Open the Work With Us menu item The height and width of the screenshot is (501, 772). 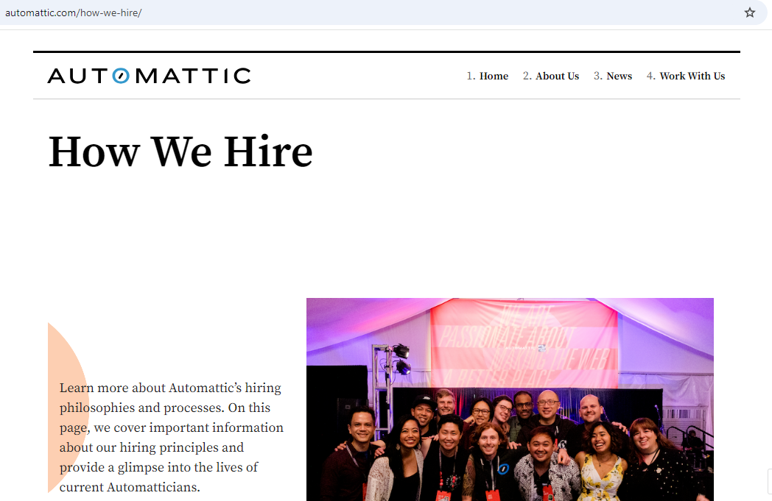point(692,76)
